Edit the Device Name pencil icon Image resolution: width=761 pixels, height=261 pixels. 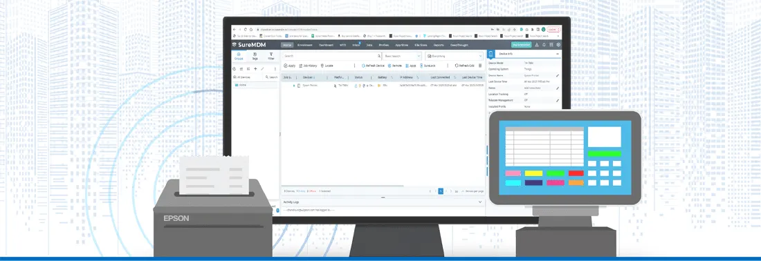(557, 75)
